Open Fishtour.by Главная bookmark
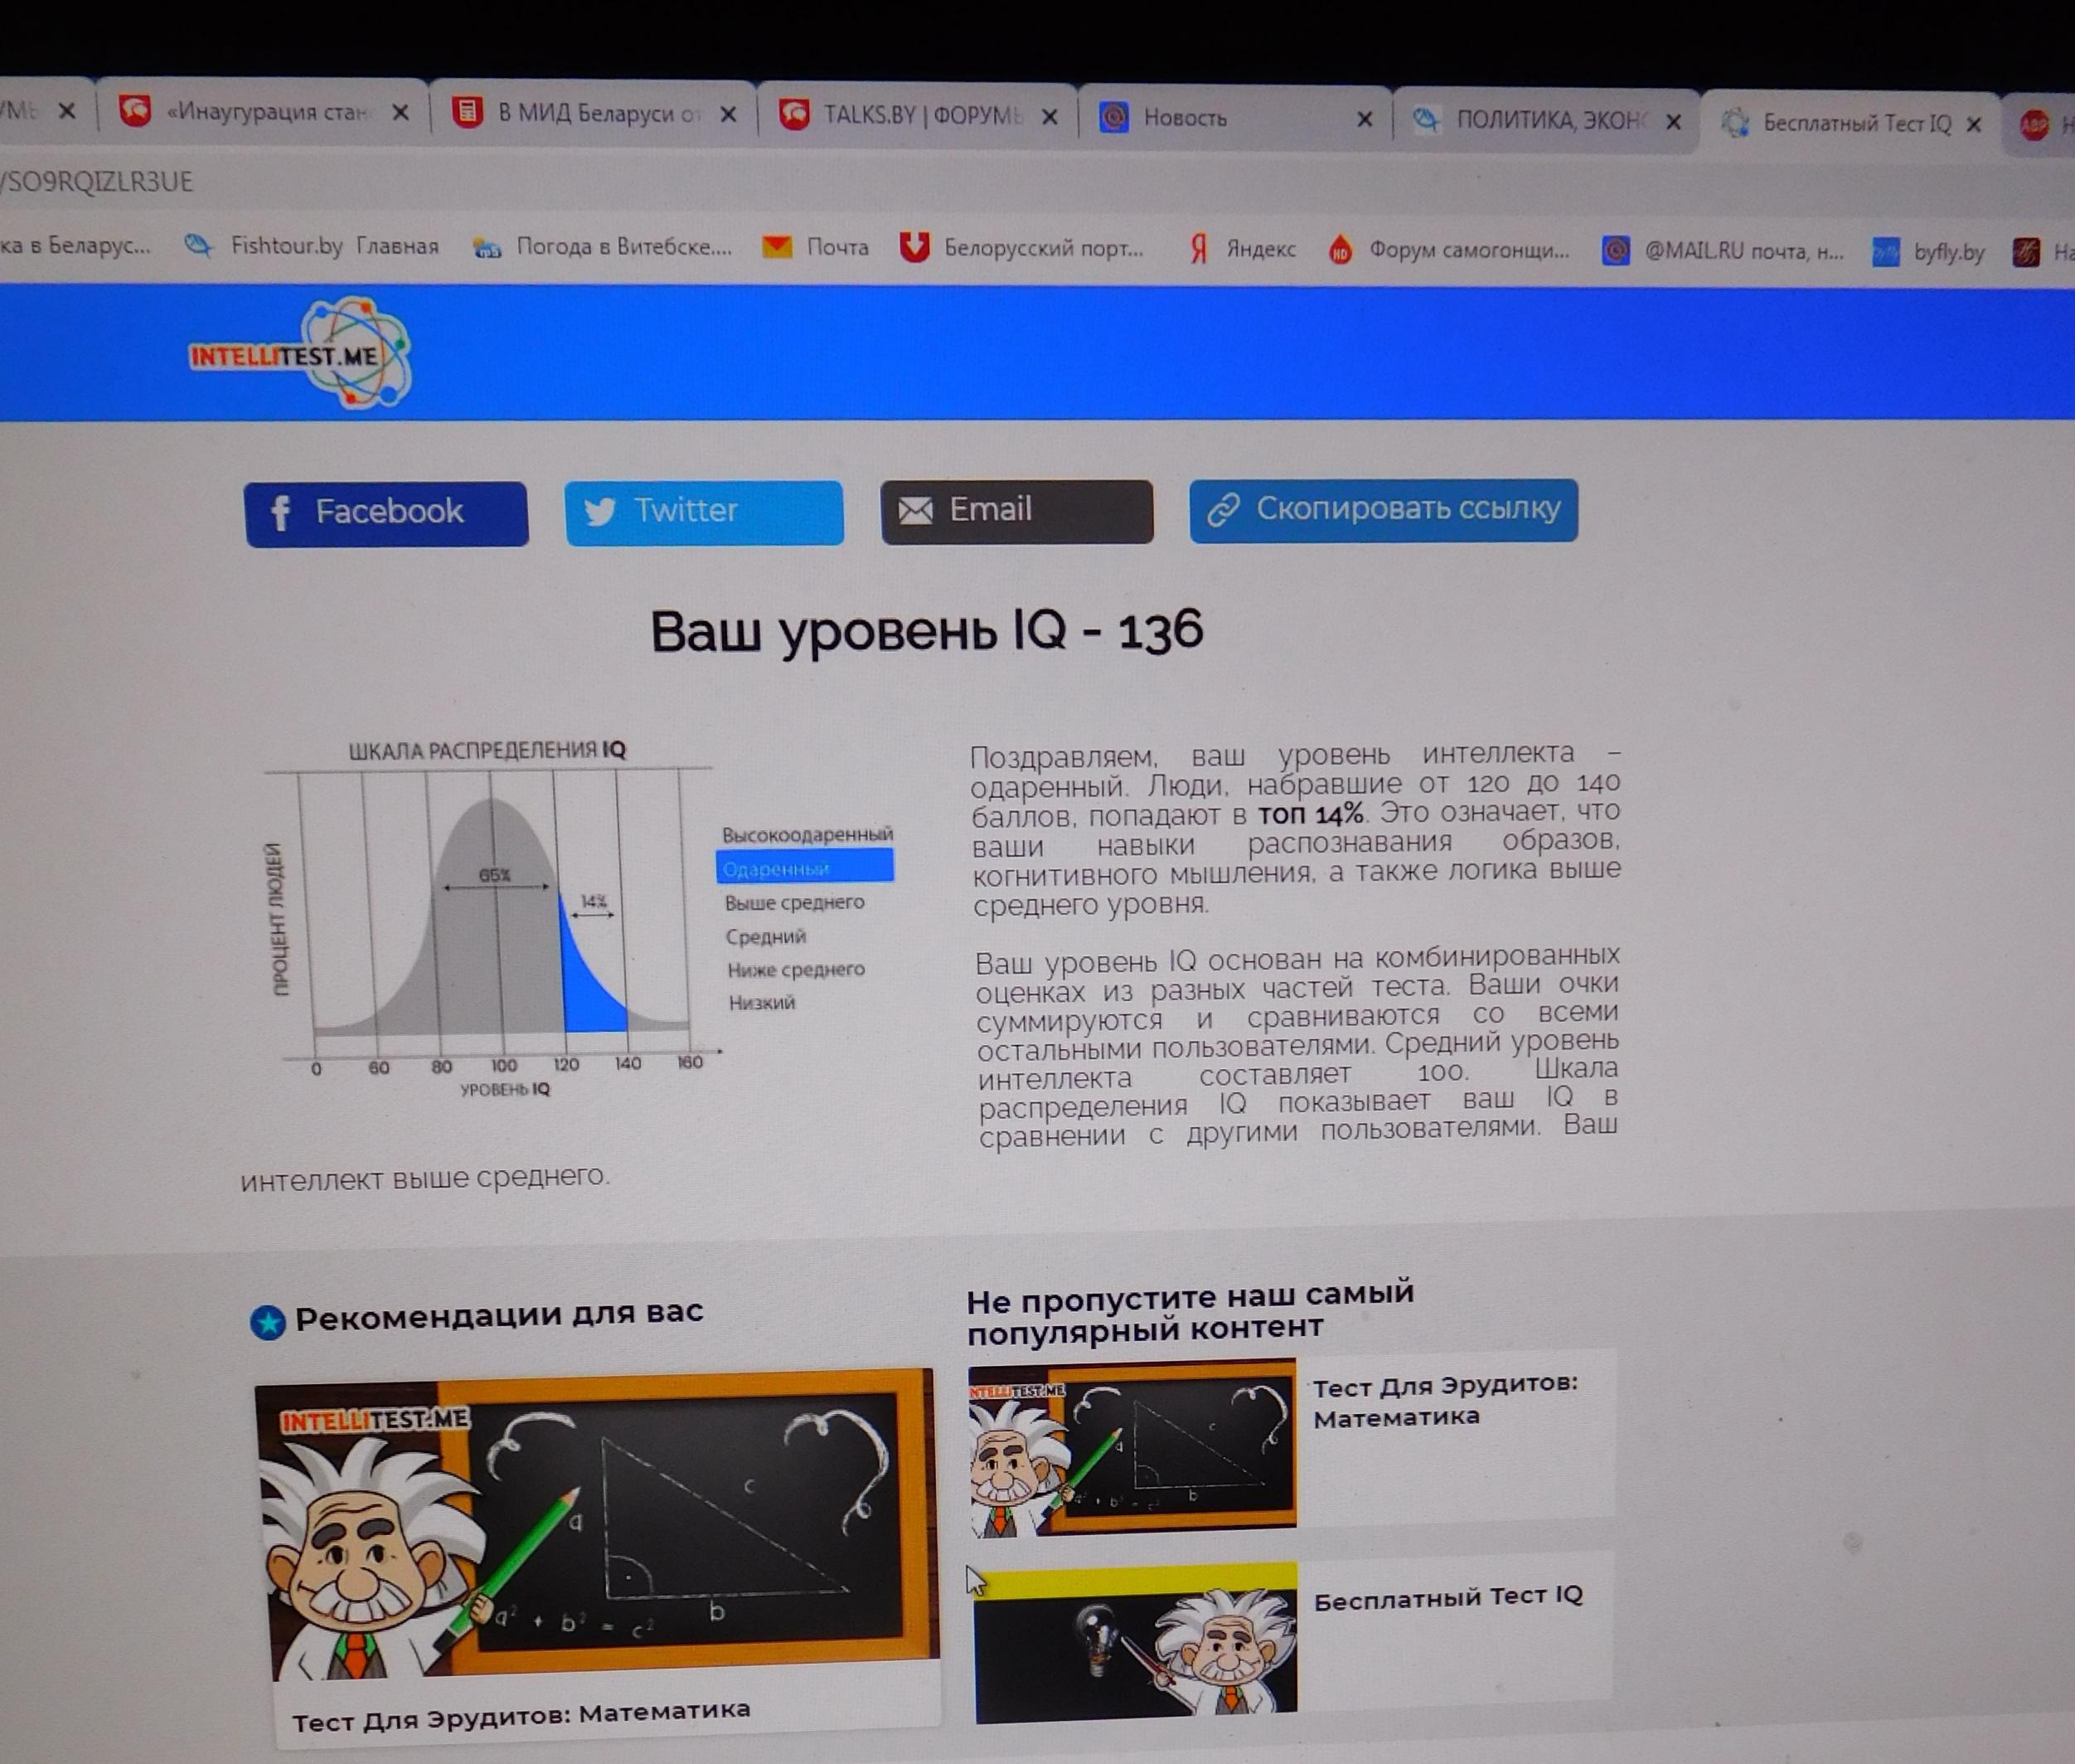Viewport: 2075px width, 1764px height. pos(313,246)
